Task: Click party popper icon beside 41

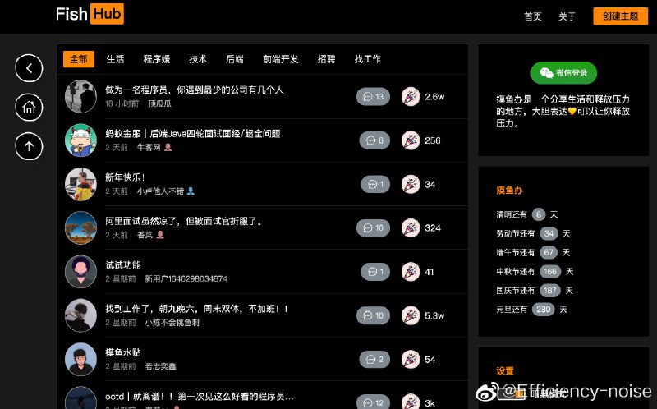Action: pyautogui.click(x=411, y=272)
